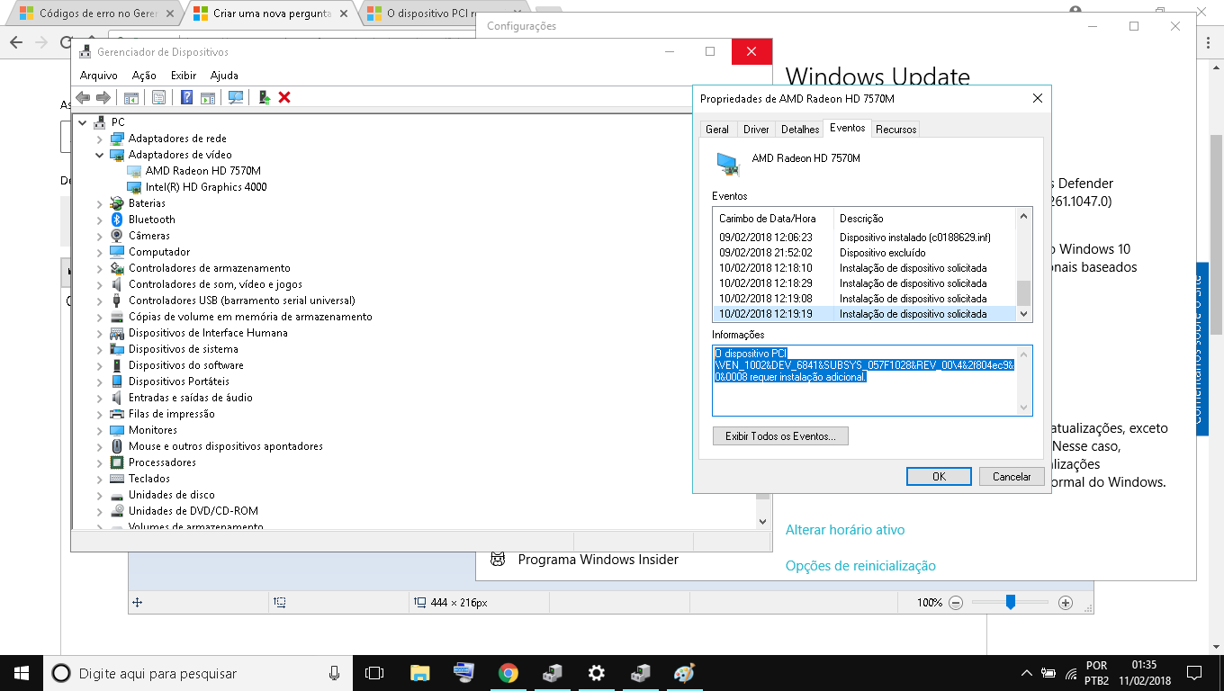Click the Bluetooth category icon

117,220
